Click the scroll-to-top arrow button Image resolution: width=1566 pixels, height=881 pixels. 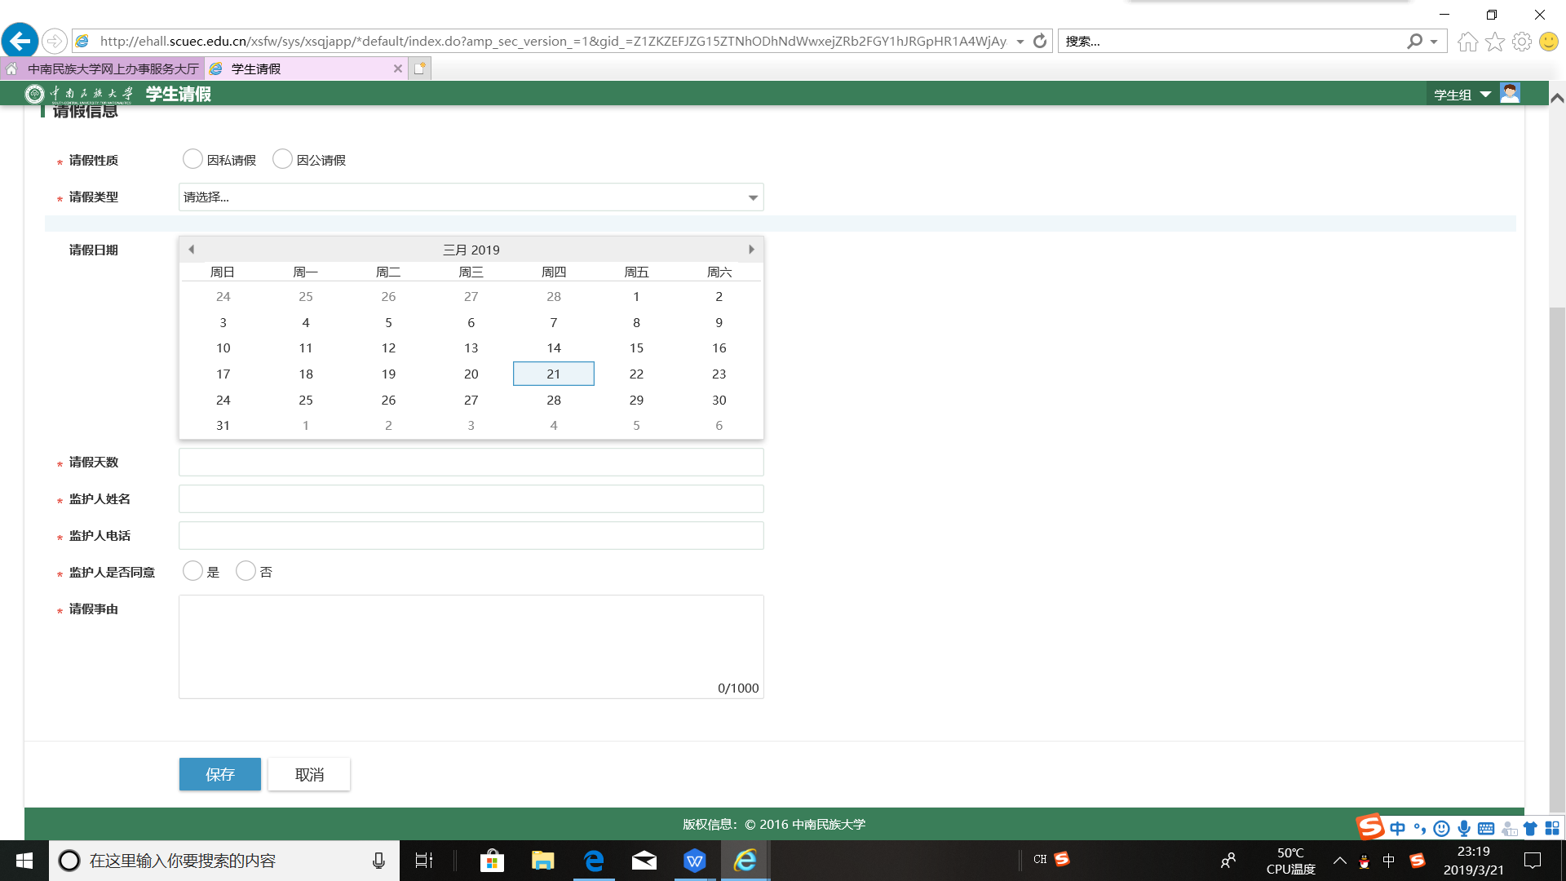(1557, 98)
